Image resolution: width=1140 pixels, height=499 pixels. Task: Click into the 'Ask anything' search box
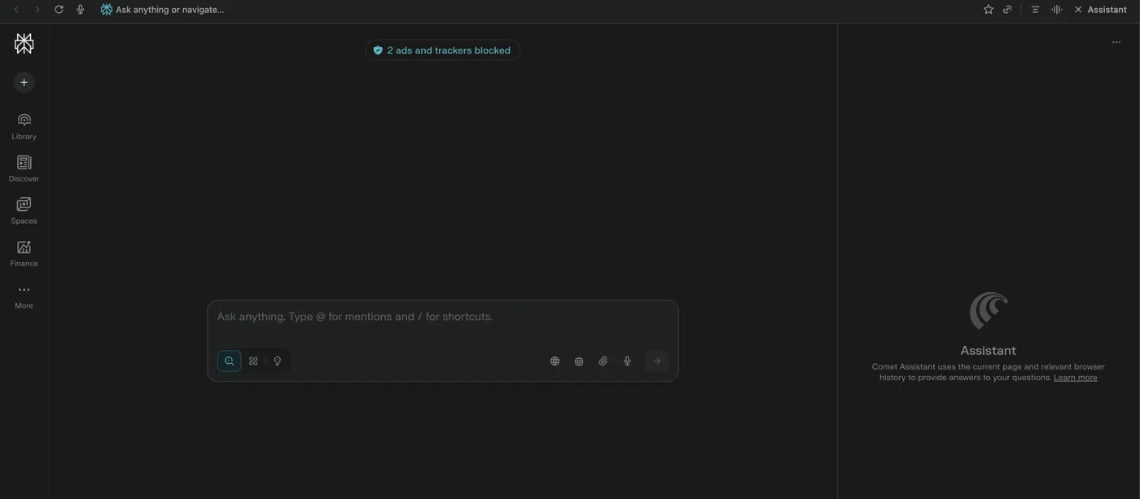pyautogui.click(x=442, y=317)
